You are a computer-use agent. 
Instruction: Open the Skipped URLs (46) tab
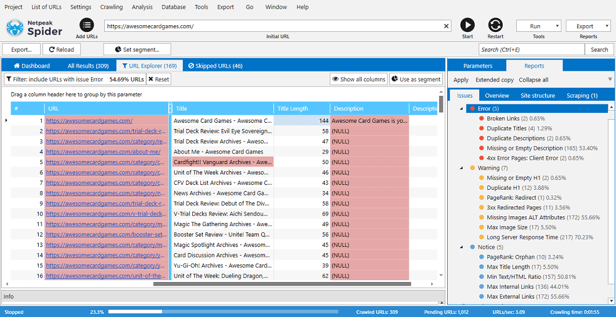coord(215,66)
